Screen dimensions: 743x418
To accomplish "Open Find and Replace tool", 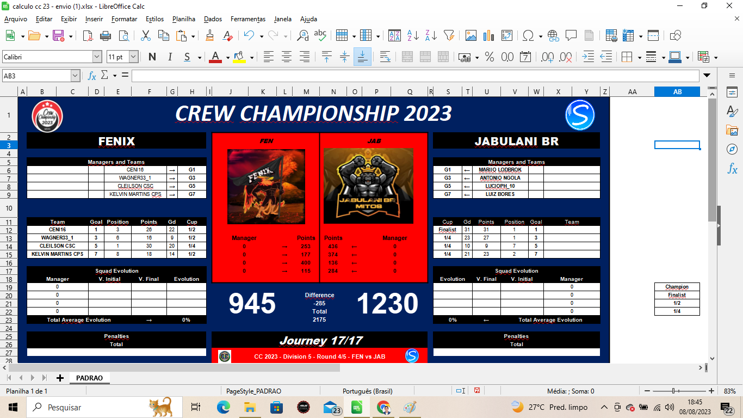I will click(303, 36).
